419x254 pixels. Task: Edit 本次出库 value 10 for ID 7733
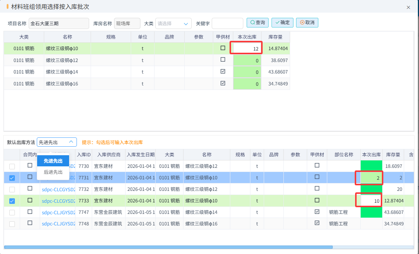click(370, 201)
